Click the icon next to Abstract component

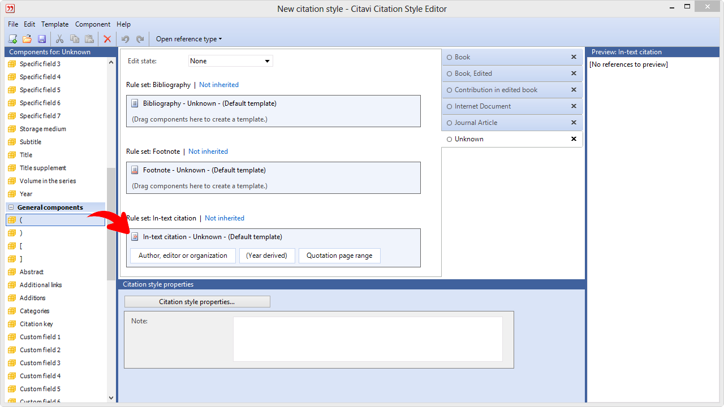point(11,272)
